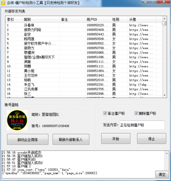Toggle the 备注僵尸粉 checkbox
Viewport: 171px width, 181px height.
(x=105, y=113)
